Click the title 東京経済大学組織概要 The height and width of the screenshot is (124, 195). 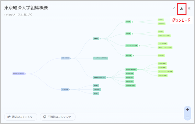[x=26, y=8]
